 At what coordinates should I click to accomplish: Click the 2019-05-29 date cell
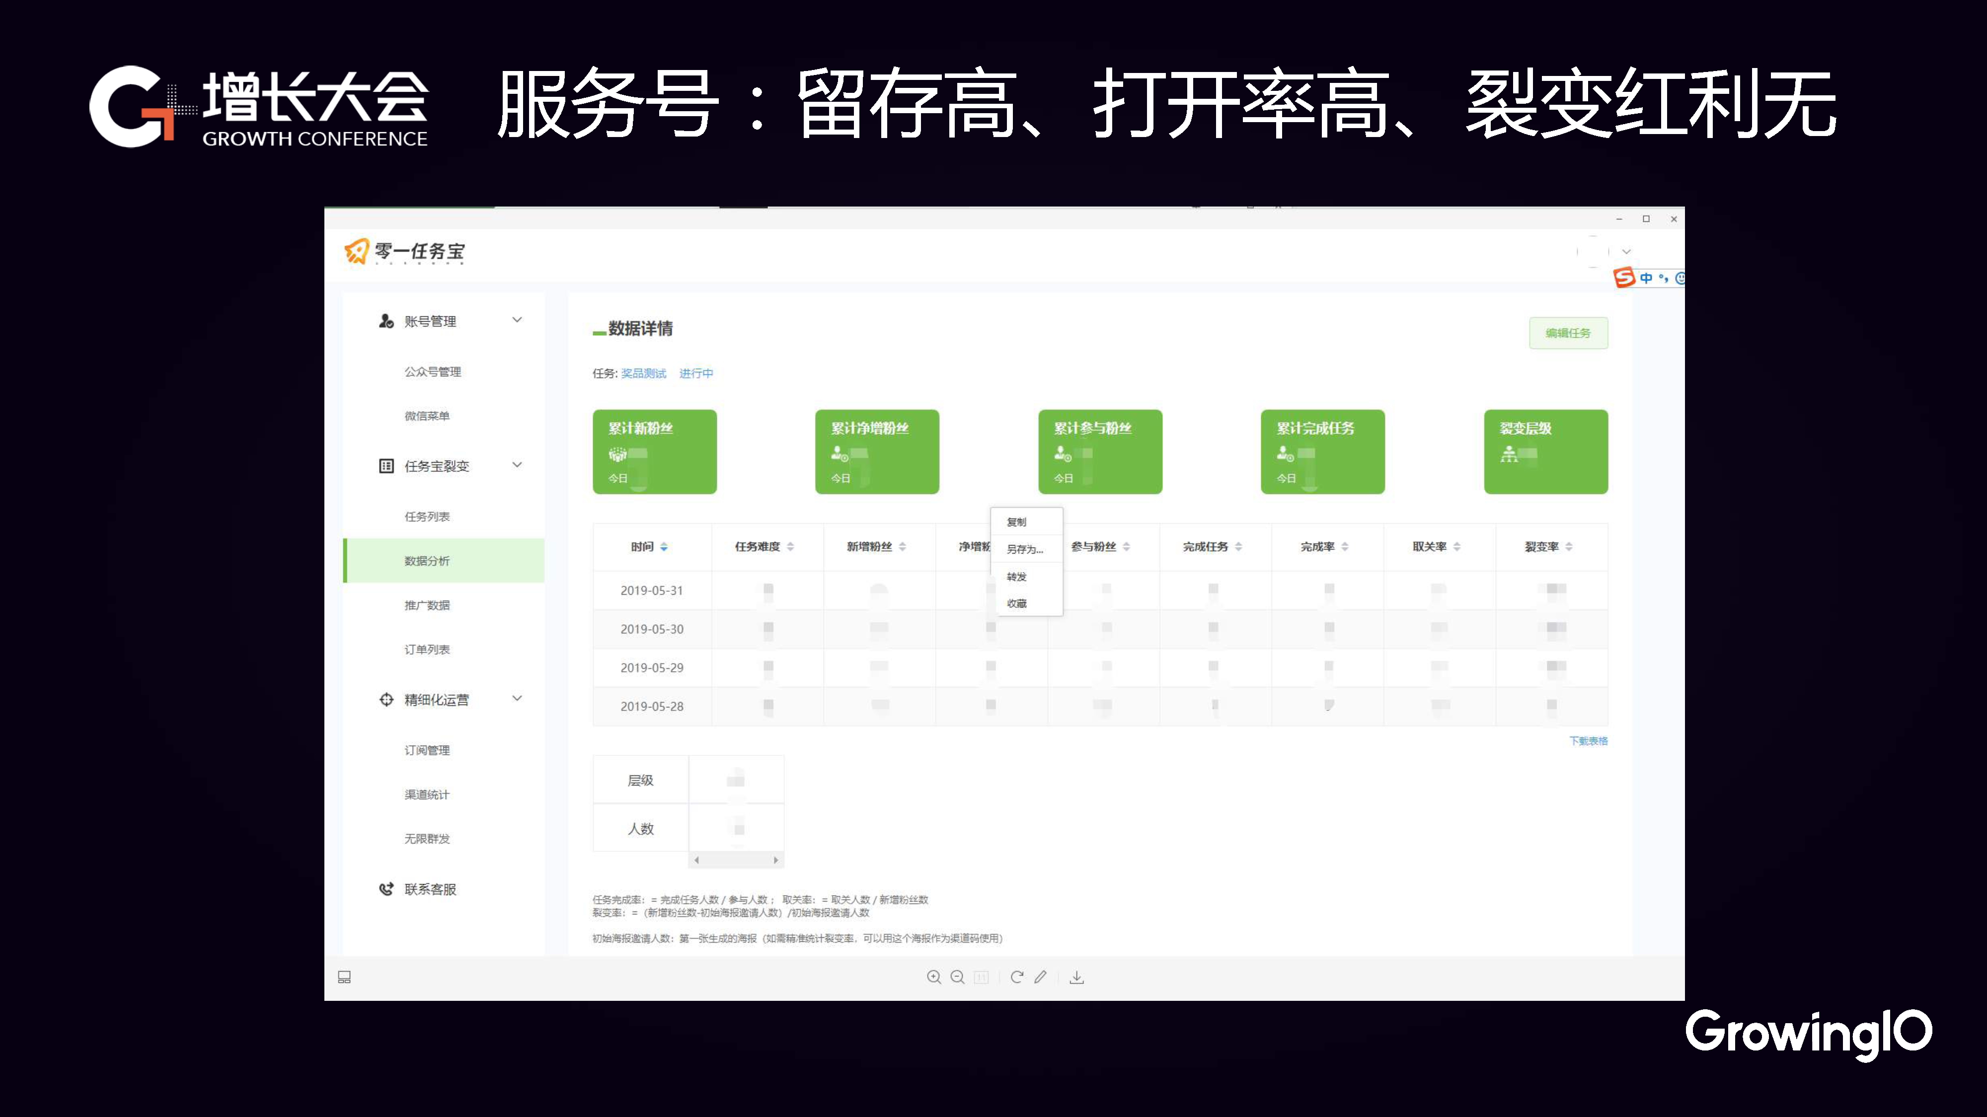coord(652,668)
